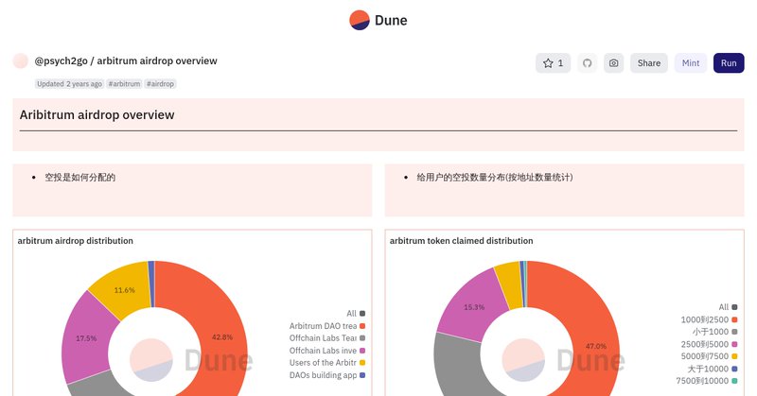Select the #airdrop tag
The width and height of the screenshot is (757, 396).
[160, 84]
